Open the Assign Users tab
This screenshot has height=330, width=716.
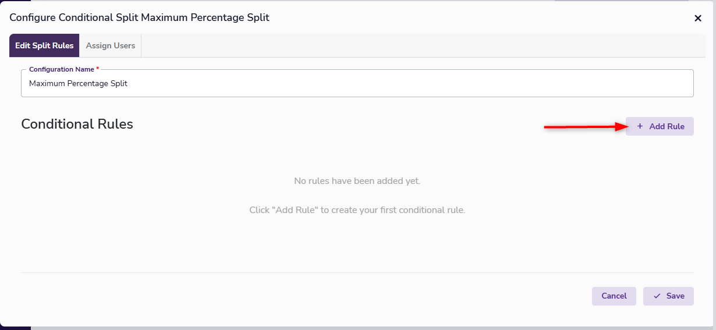[111, 45]
